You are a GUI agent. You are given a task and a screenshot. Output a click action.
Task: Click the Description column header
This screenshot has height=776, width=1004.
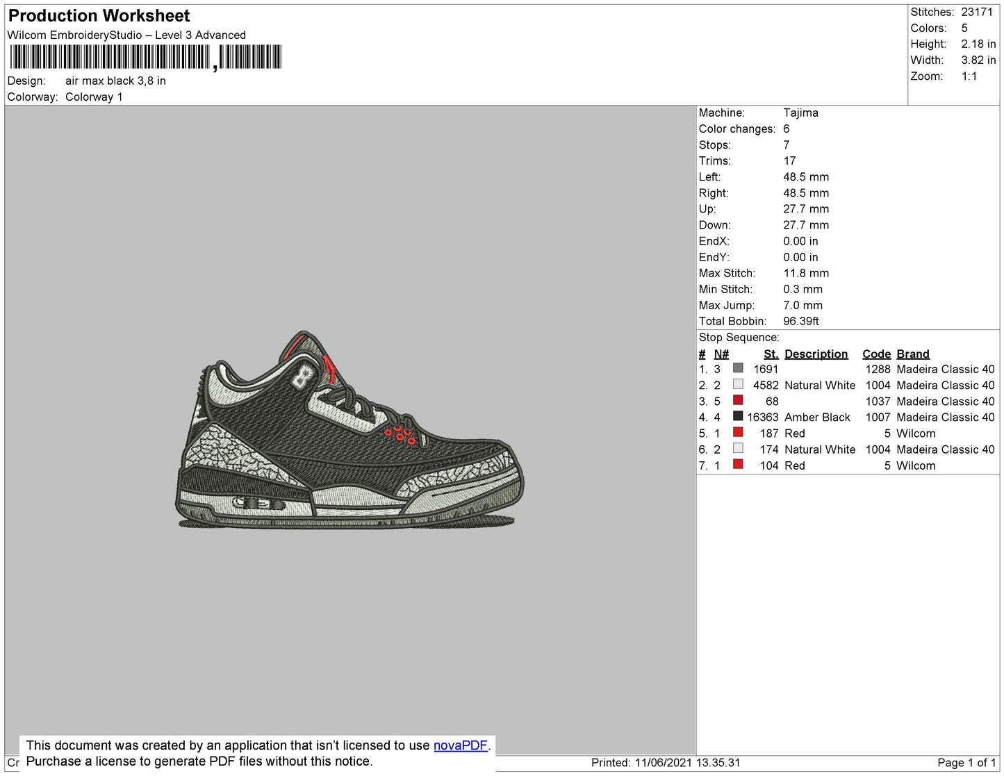point(816,354)
